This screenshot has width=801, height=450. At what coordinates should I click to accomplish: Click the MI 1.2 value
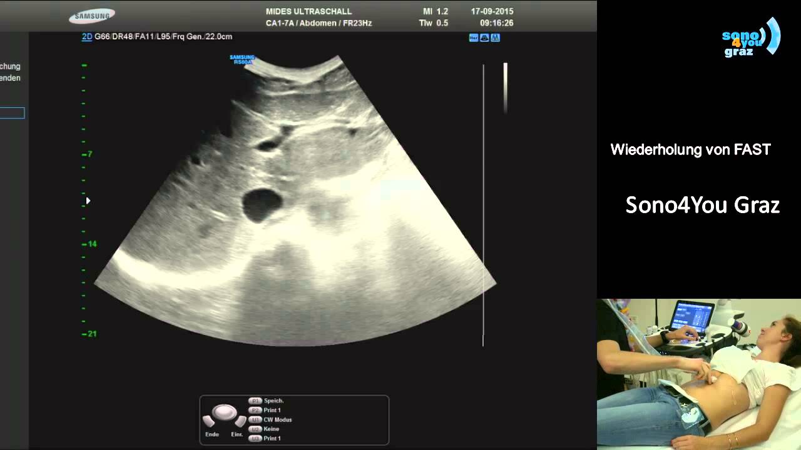(x=434, y=12)
